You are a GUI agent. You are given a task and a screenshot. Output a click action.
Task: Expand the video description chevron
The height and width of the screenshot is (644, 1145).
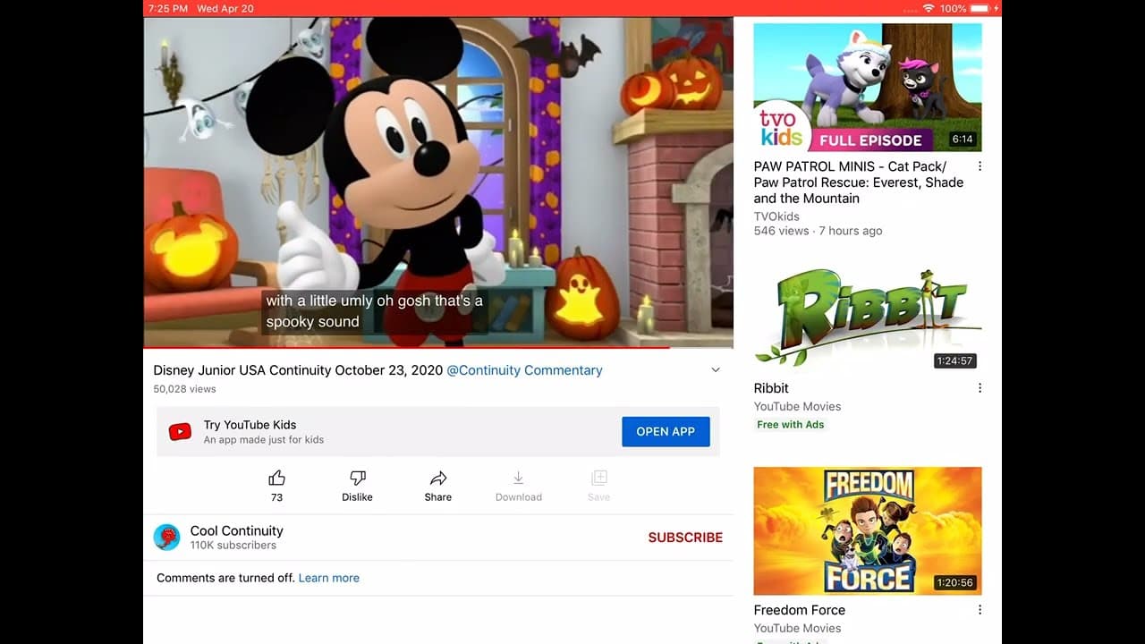pyautogui.click(x=715, y=370)
